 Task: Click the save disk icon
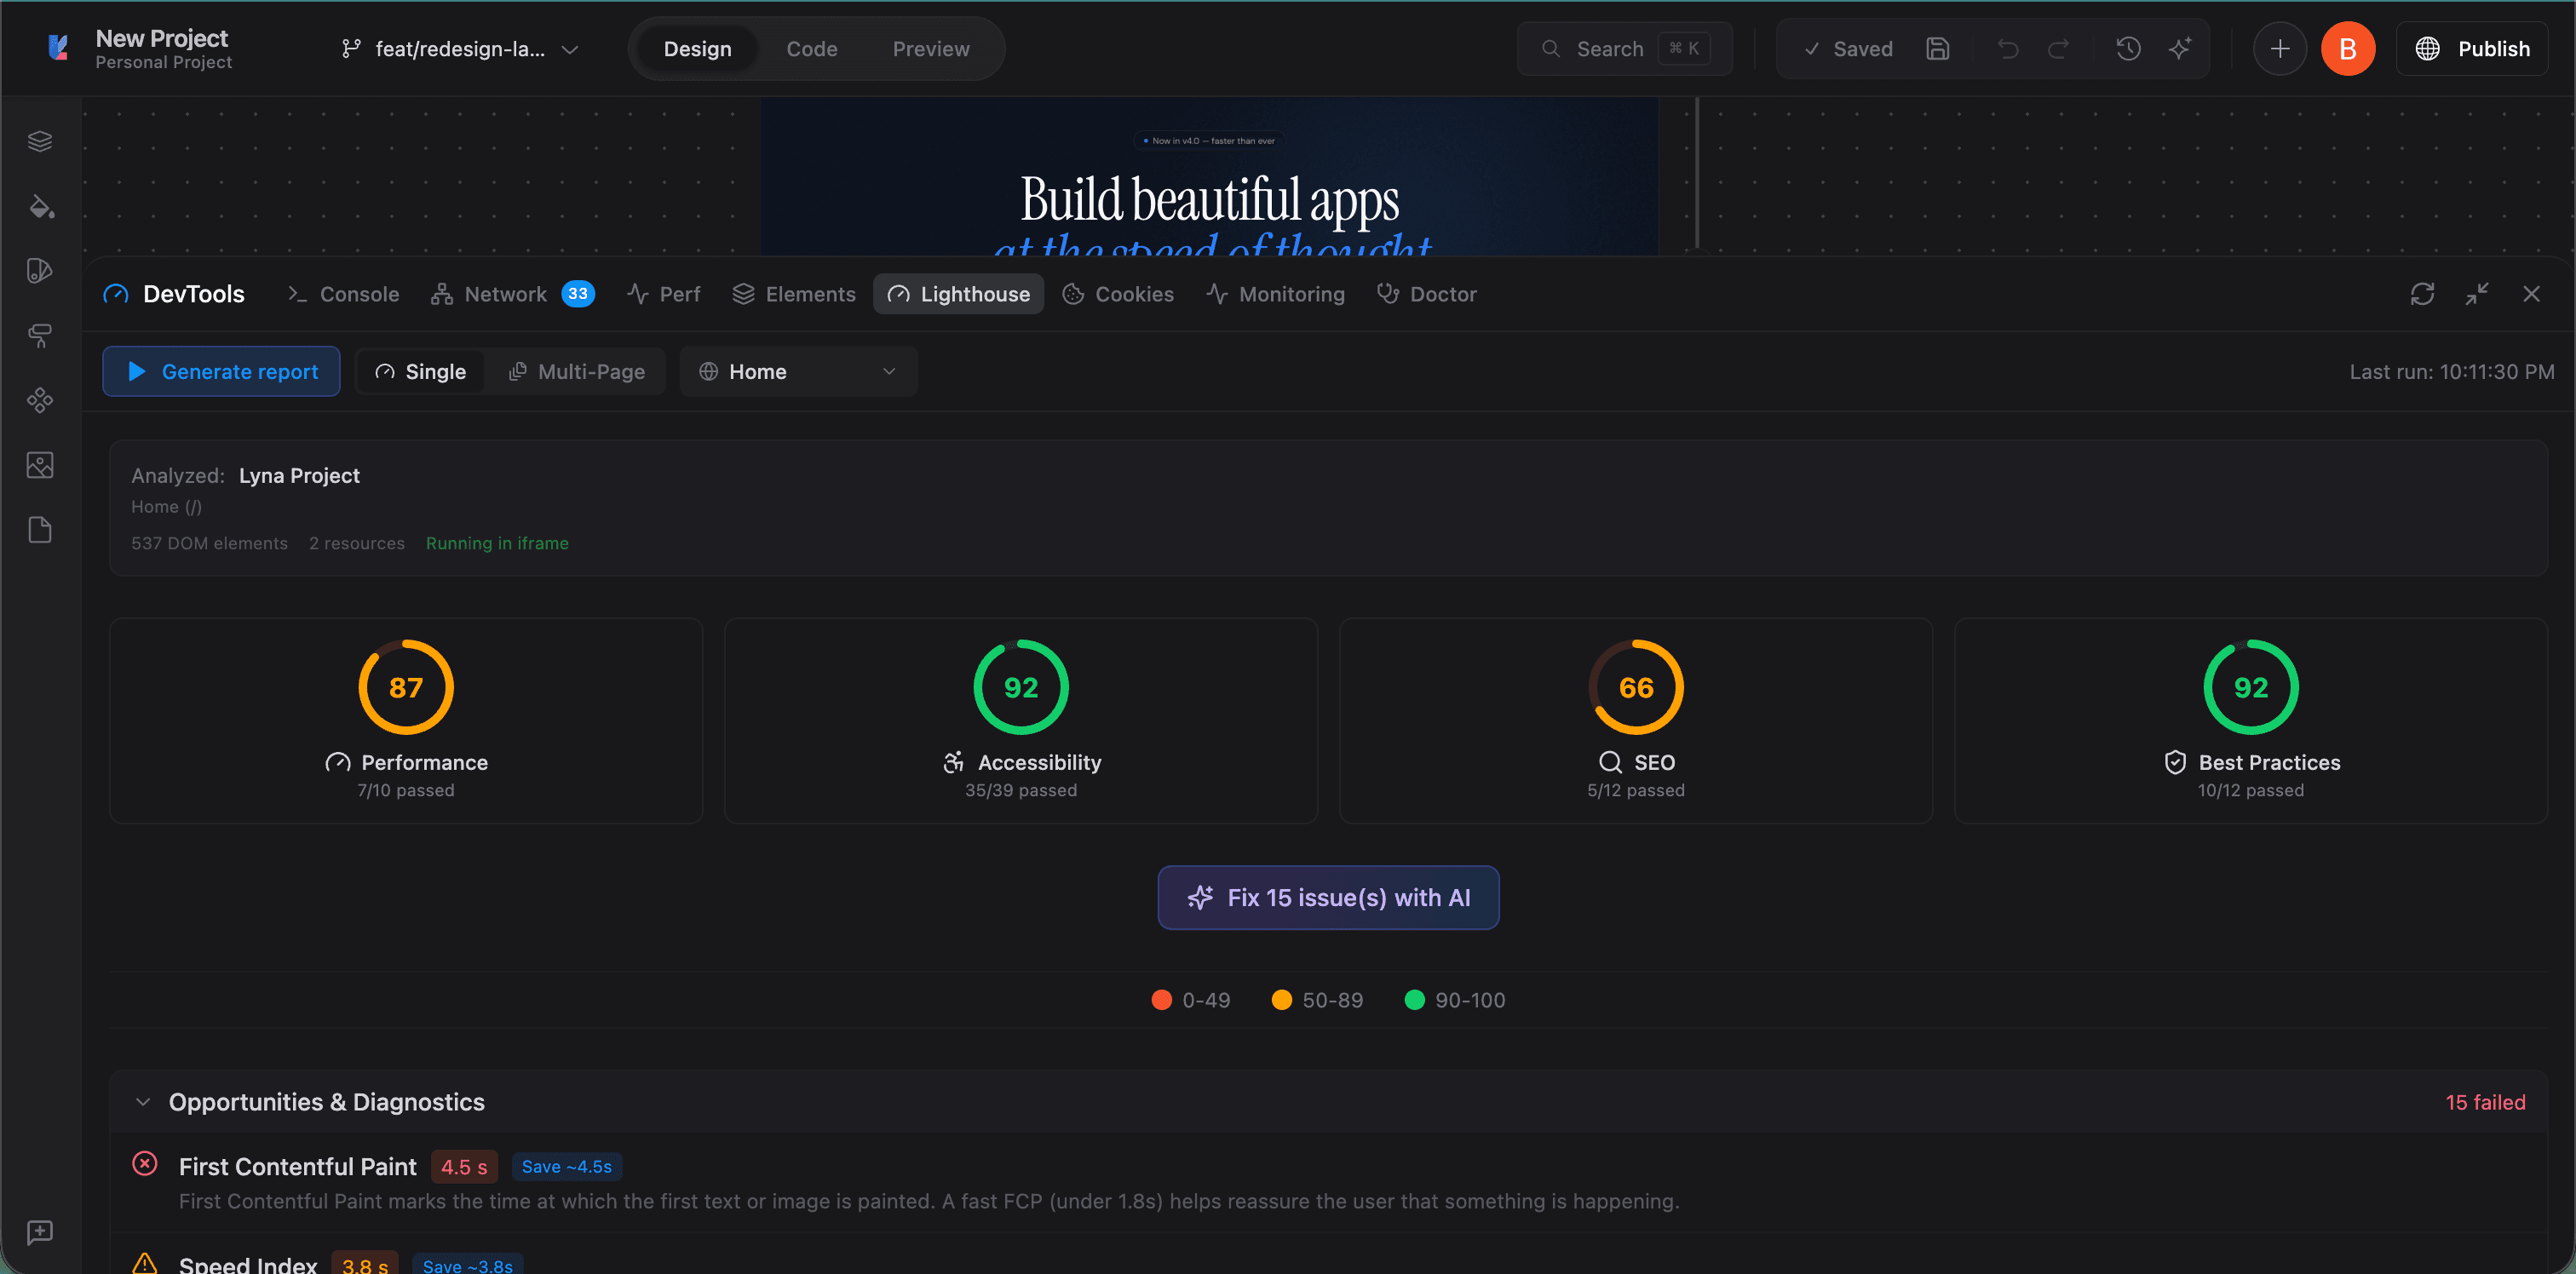pos(1937,49)
